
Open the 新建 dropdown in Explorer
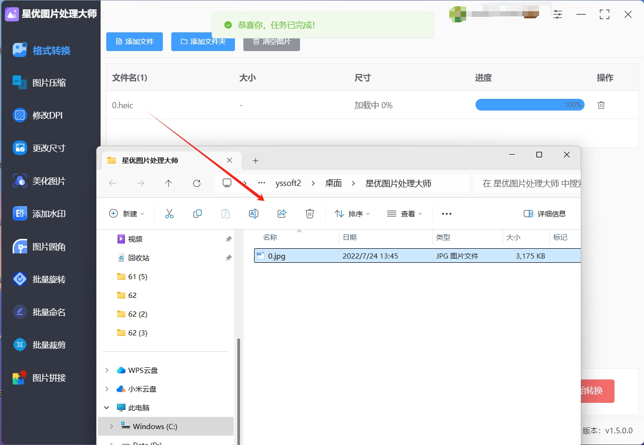127,214
